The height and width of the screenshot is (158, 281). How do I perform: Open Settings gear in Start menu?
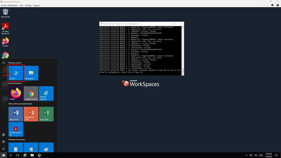(x=3, y=142)
